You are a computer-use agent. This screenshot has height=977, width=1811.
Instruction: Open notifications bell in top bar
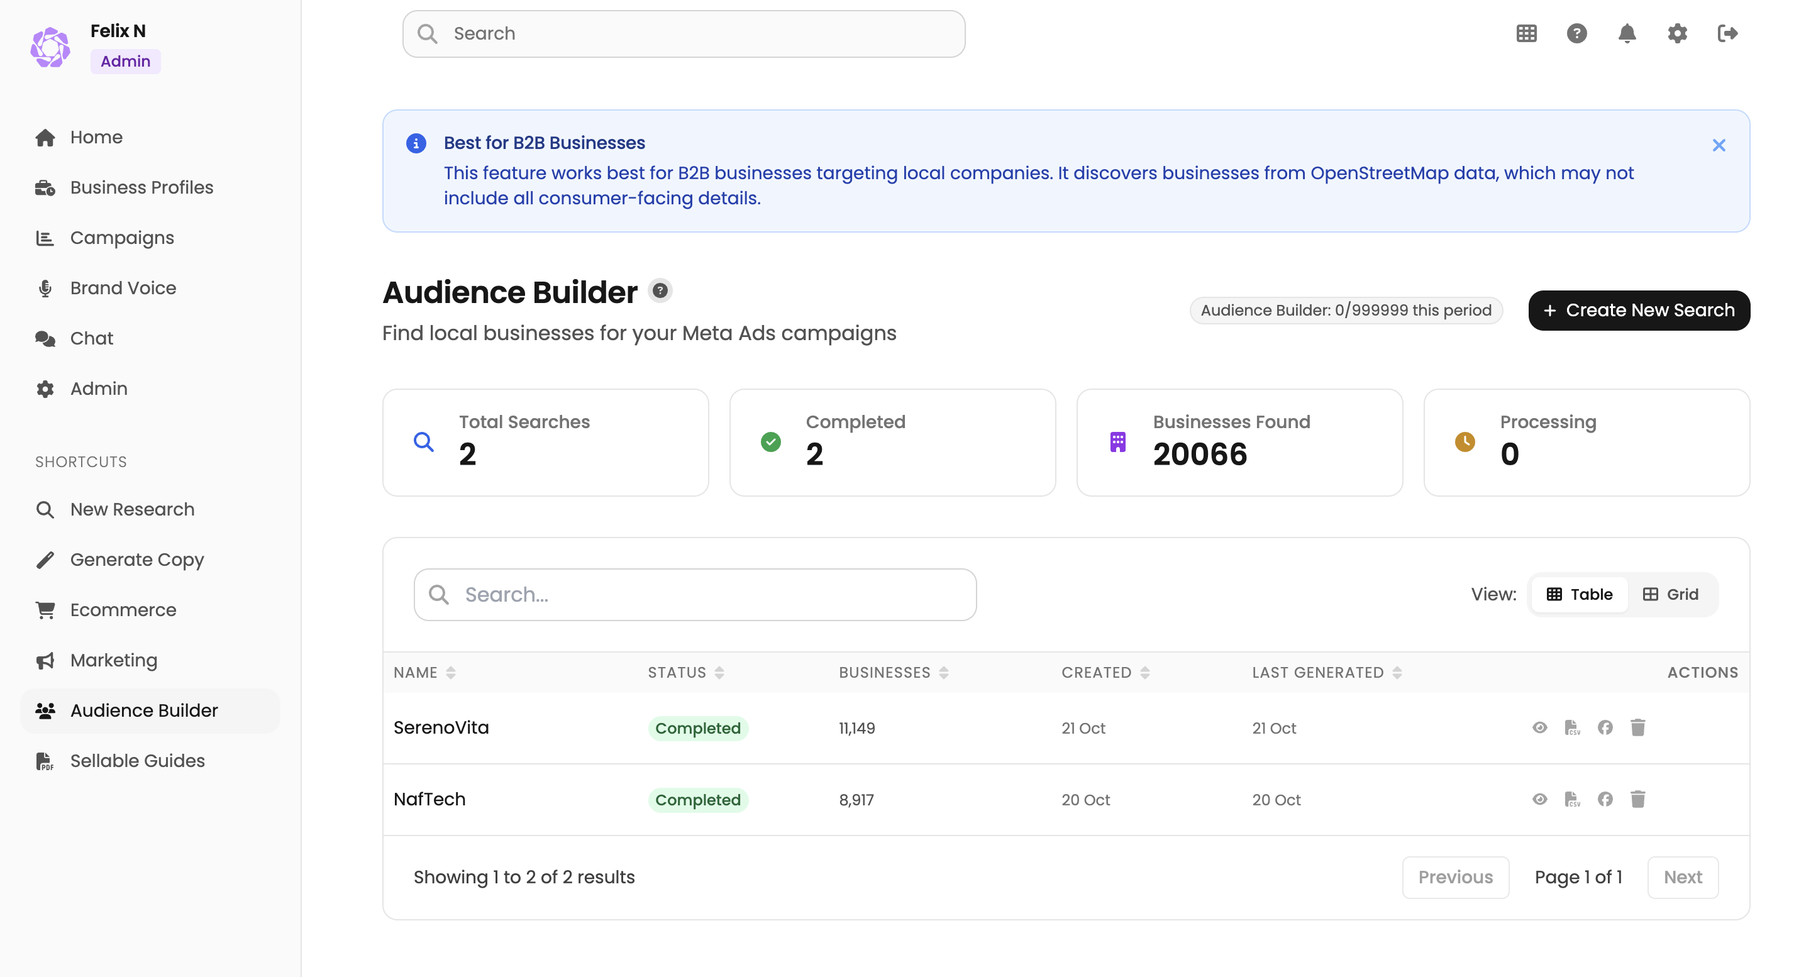1627,33
